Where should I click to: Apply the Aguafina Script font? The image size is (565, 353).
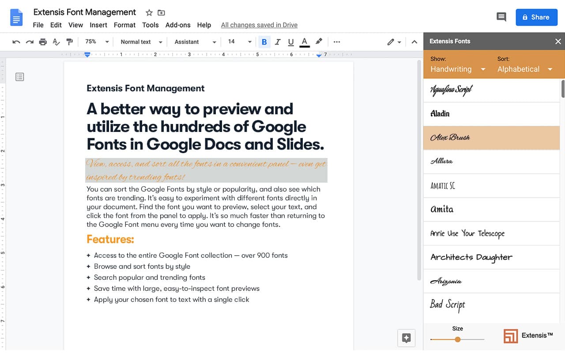pyautogui.click(x=491, y=90)
